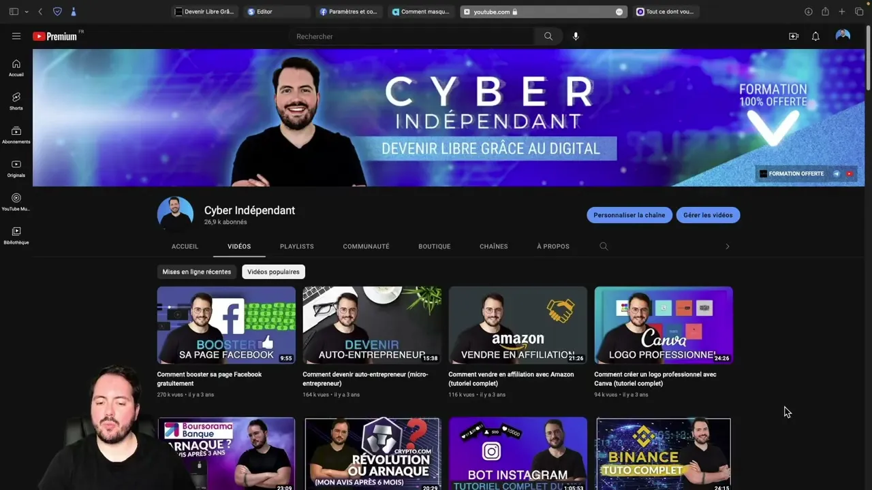
Task: Expand channel tabs with right chevron
Action: [727, 246]
